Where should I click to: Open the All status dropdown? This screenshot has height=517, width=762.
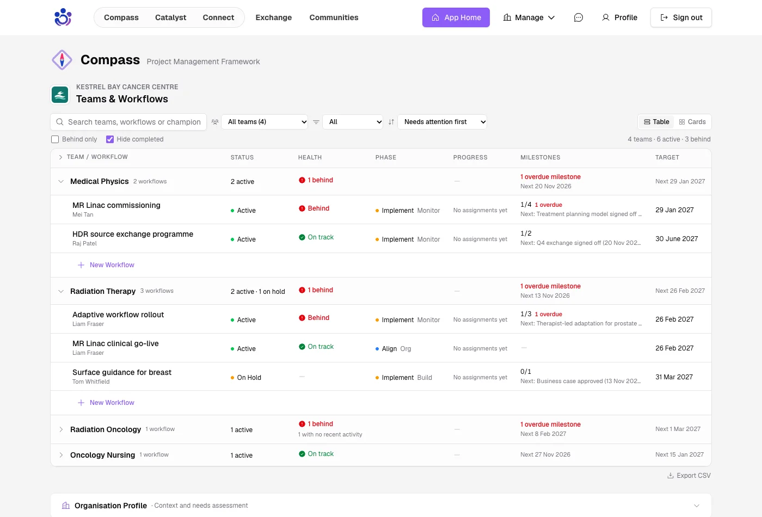pos(353,122)
